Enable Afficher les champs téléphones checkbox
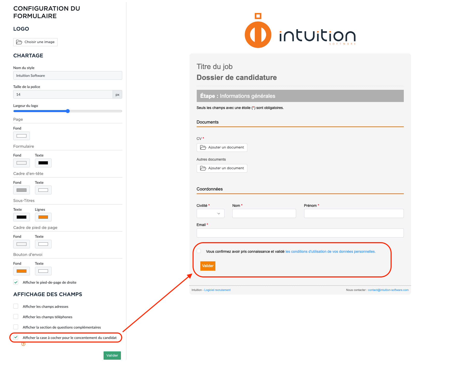450x368 pixels. pyautogui.click(x=16, y=317)
